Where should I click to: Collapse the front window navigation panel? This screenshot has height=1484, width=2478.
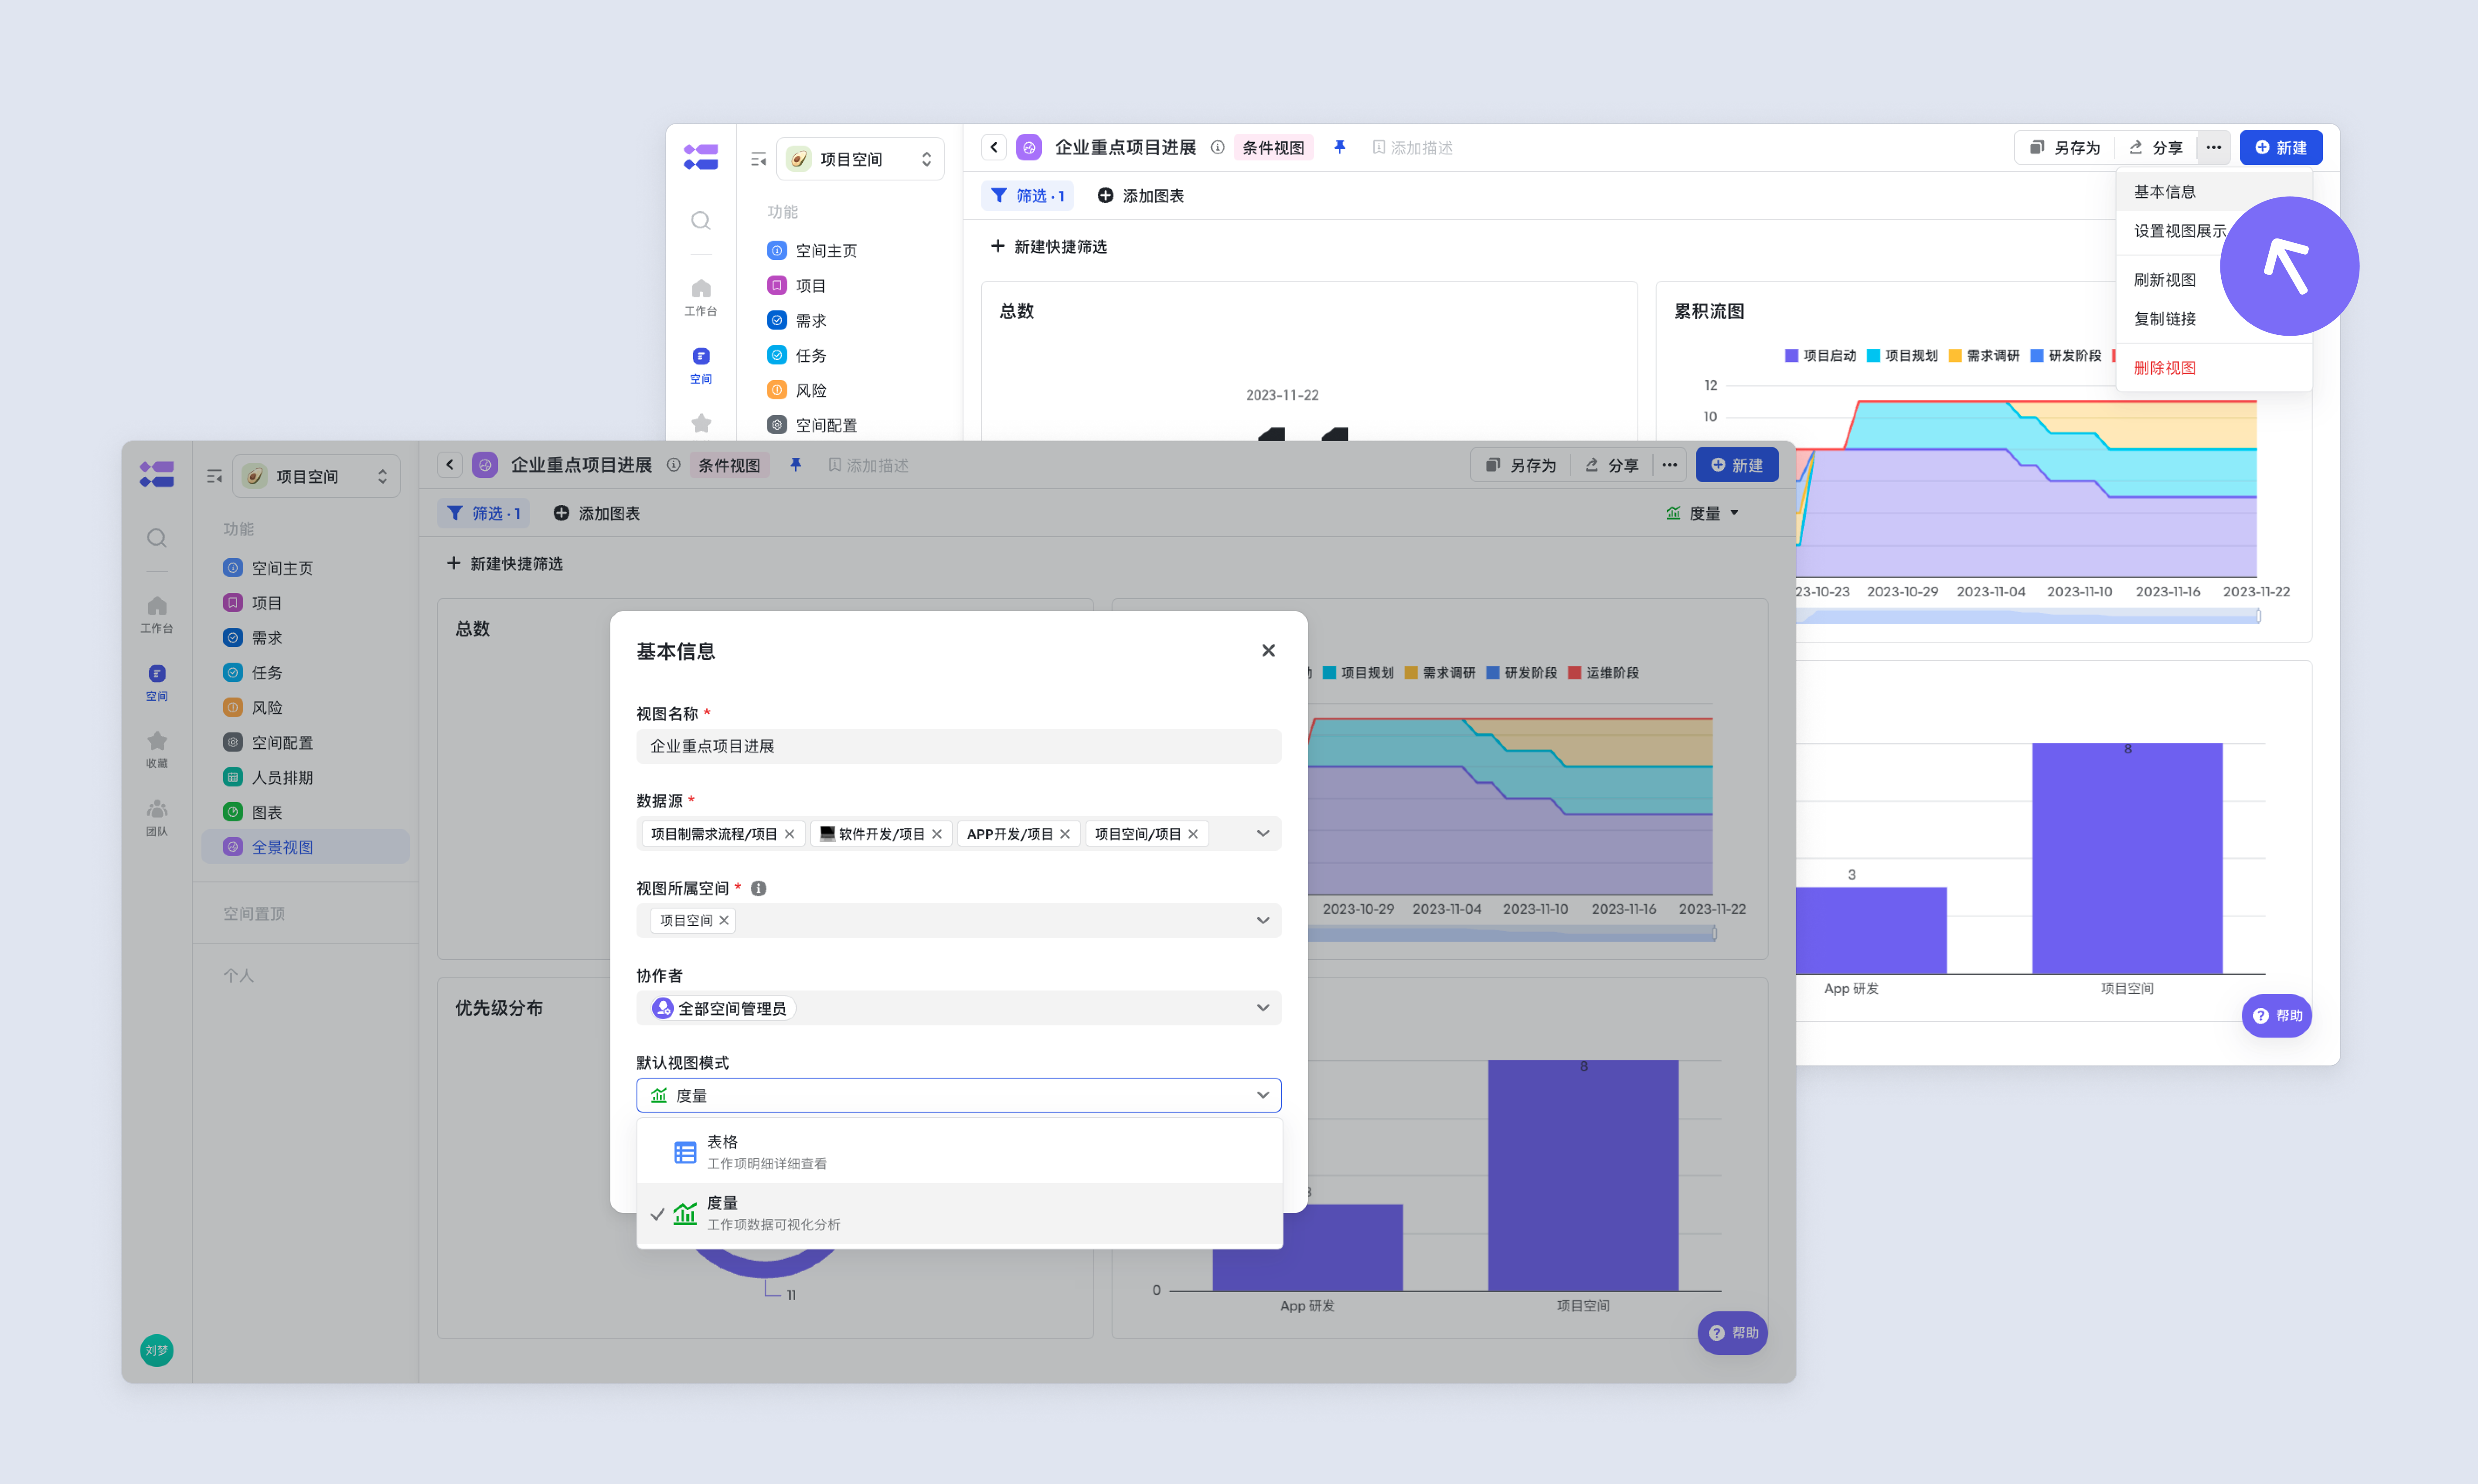point(214,476)
